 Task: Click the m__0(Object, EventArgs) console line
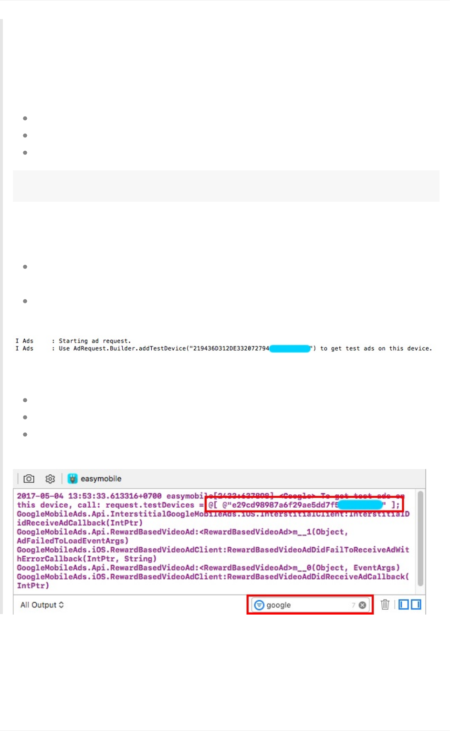208,567
